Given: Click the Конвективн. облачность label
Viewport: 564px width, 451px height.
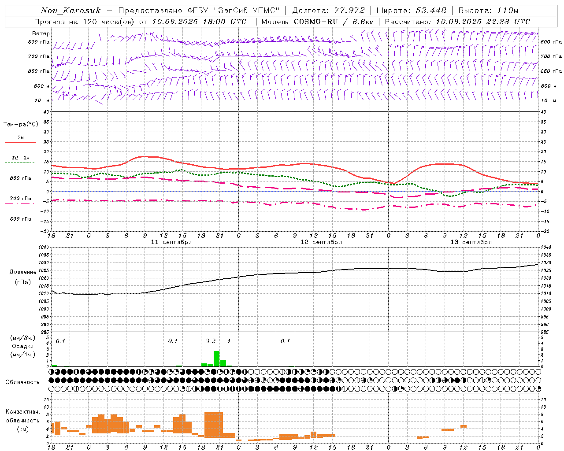Looking at the screenshot, I should coord(22,421).
